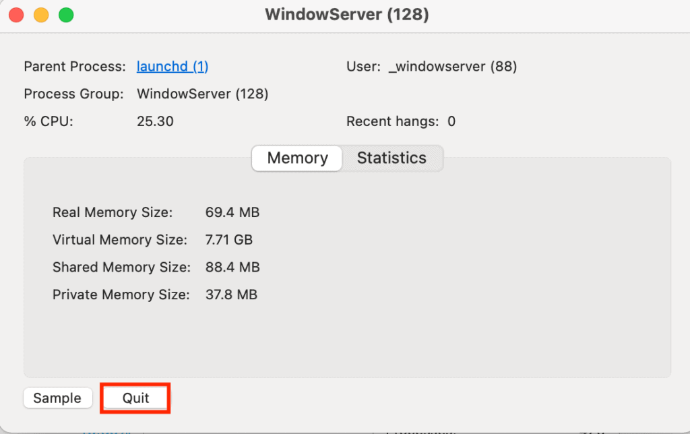690x434 pixels.
Task: Open the launchd (1) parent process link
Action: pyautogui.click(x=172, y=67)
